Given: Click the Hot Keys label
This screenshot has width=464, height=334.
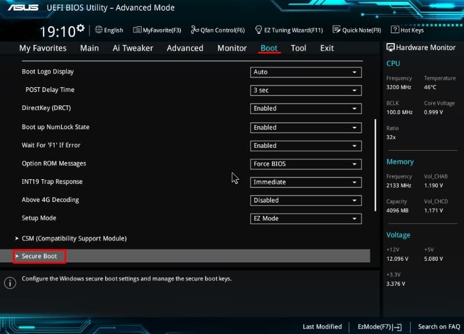Looking at the screenshot, I should coord(412,30).
